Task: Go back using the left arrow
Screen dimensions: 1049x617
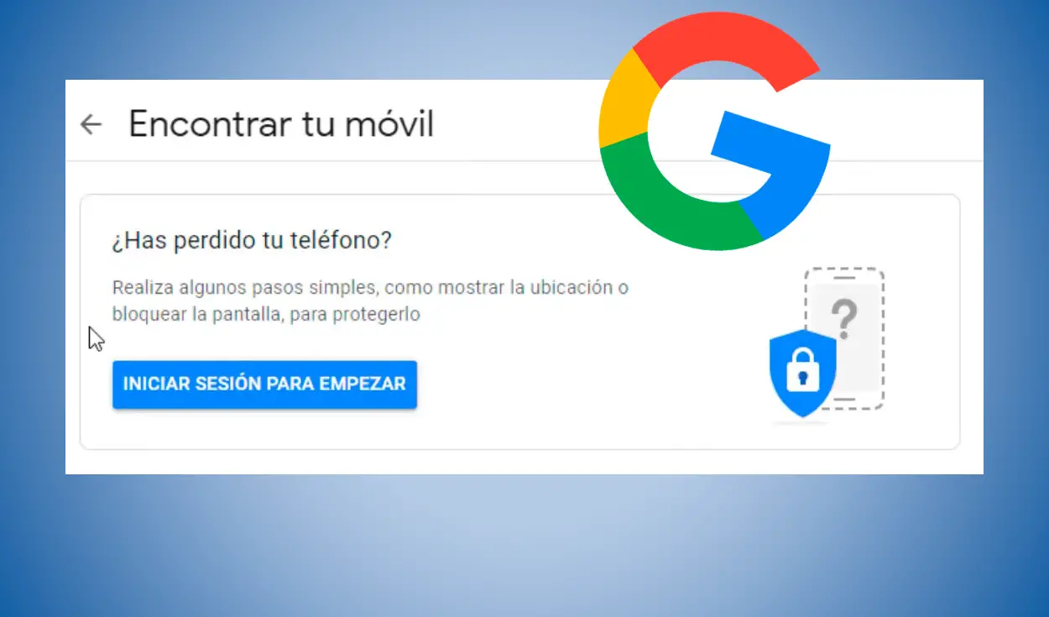Action: (x=91, y=125)
